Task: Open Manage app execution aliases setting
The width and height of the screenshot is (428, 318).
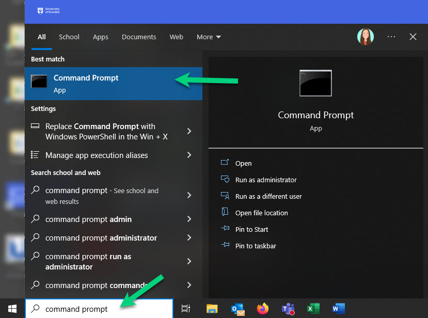Action: click(97, 155)
